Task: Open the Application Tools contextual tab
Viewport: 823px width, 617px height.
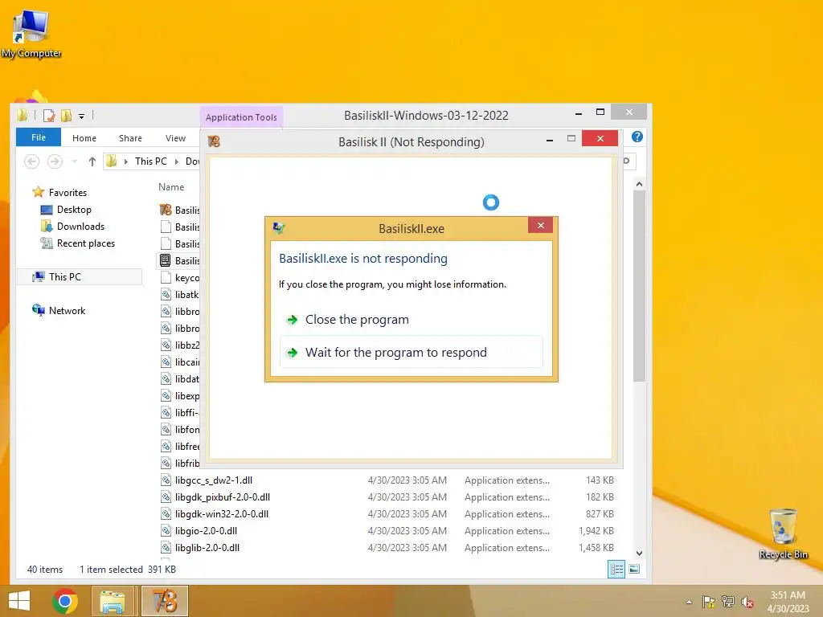Action: (241, 117)
